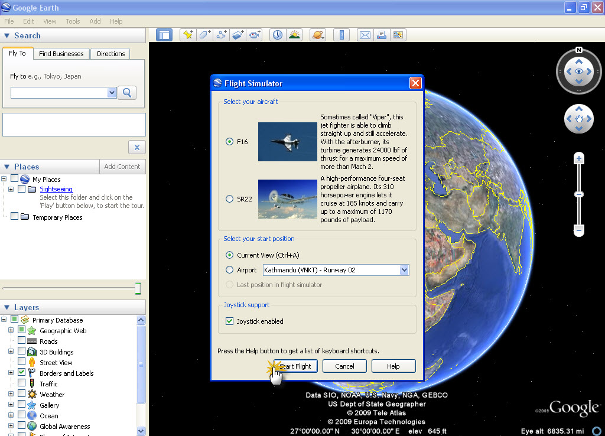Click the move joystick hand control
This screenshot has width=605, height=436.
[x=579, y=119]
